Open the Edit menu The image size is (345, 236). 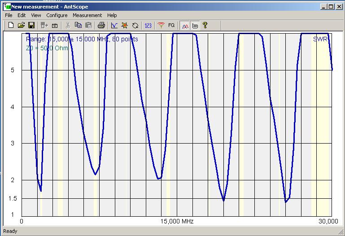[22, 15]
